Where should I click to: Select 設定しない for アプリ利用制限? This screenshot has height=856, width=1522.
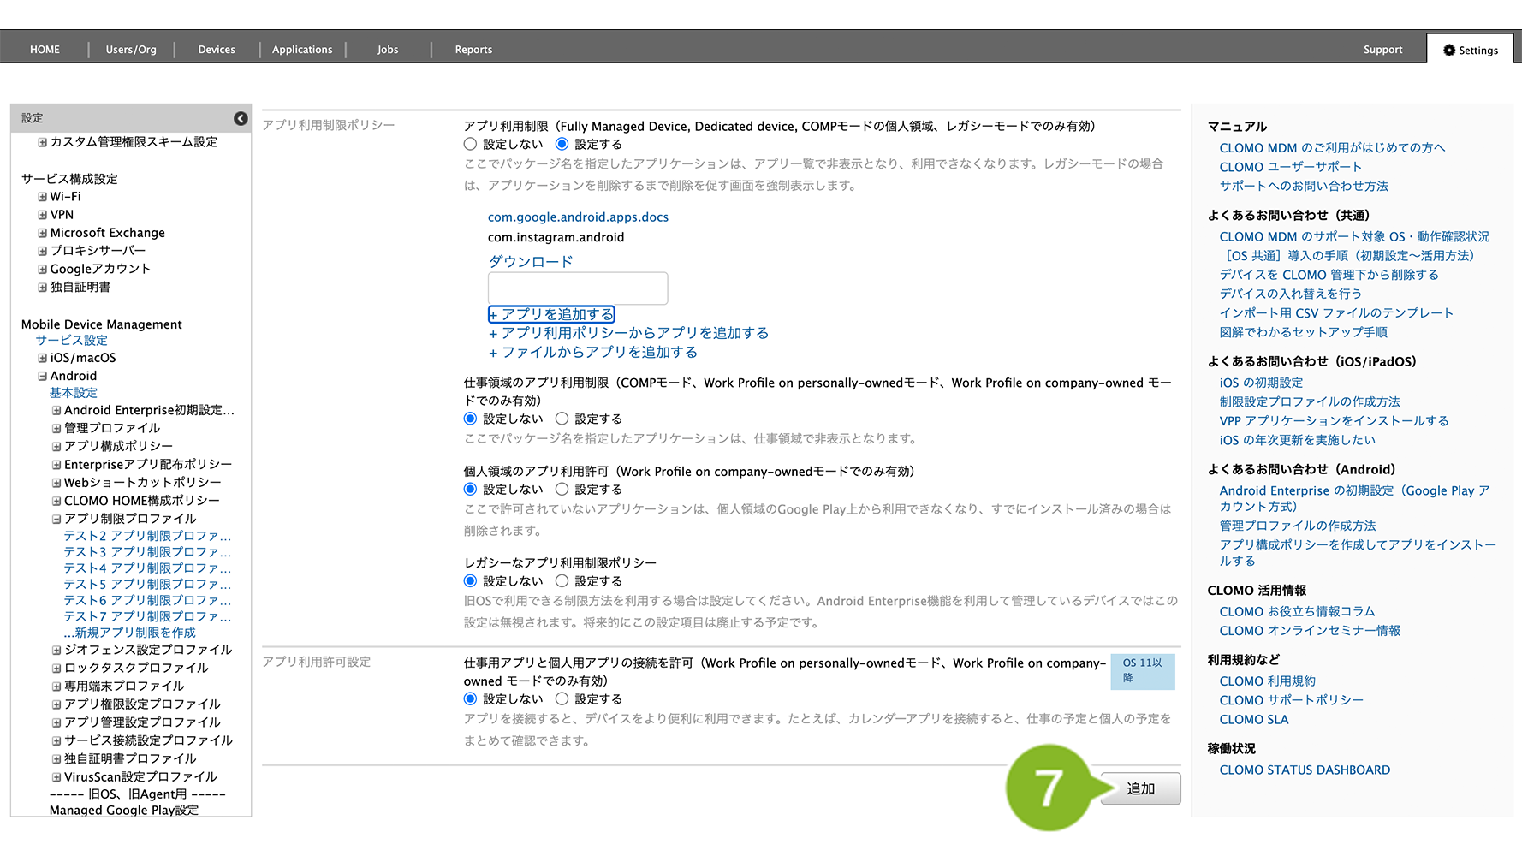(x=470, y=145)
